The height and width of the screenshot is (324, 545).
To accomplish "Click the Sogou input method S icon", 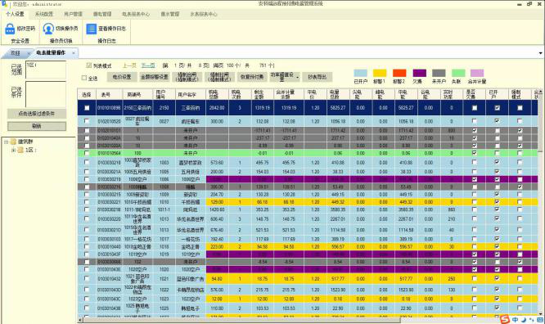I will [505, 319].
